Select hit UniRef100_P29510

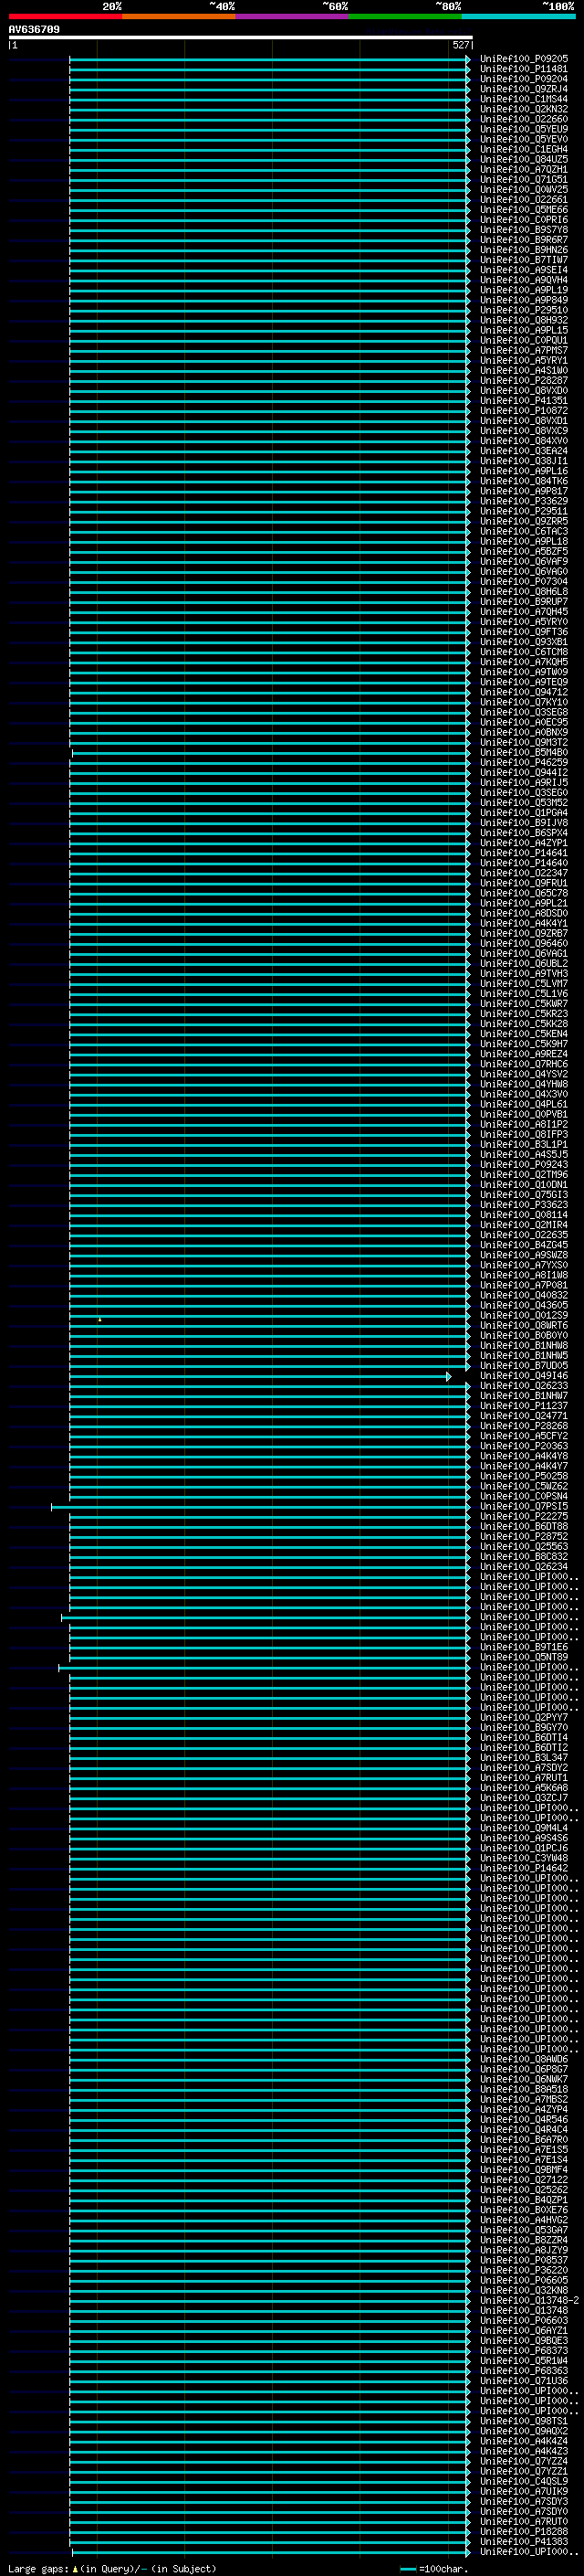point(523,310)
